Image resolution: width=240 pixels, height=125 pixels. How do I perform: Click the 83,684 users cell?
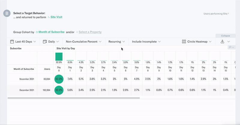pyautogui.click(x=47, y=79)
